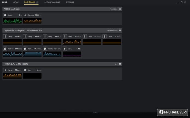This screenshot has height=118, width=190.
Task: Click the purple VCPU voltage graph
Action: coord(72,54)
